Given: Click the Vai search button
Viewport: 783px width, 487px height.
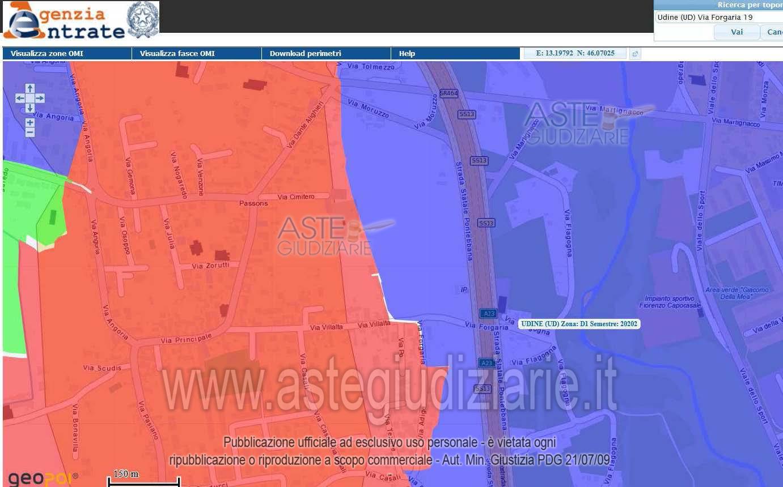Looking at the screenshot, I should (x=737, y=32).
